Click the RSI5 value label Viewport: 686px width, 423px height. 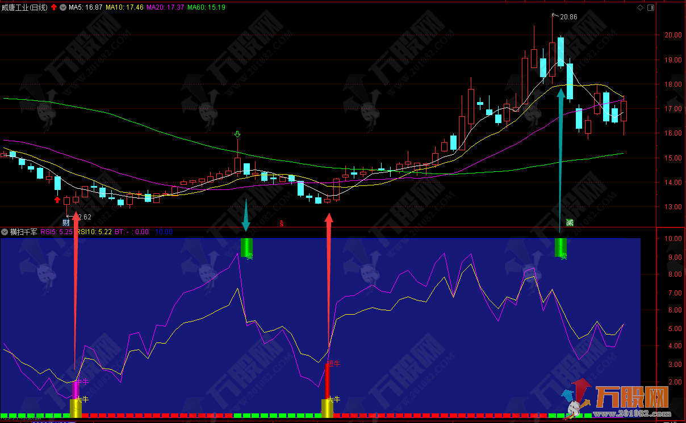[57, 231]
